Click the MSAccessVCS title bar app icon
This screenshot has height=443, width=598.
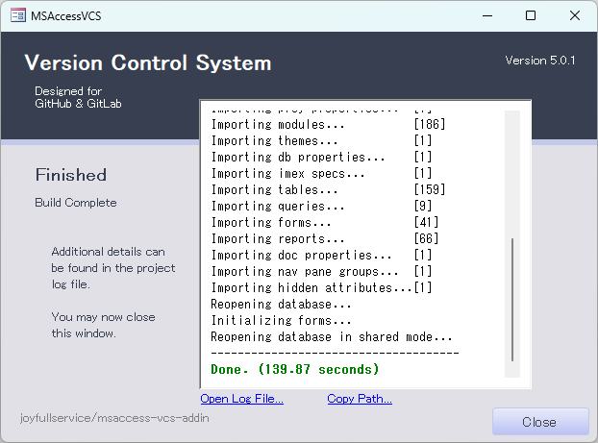[18, 15]
